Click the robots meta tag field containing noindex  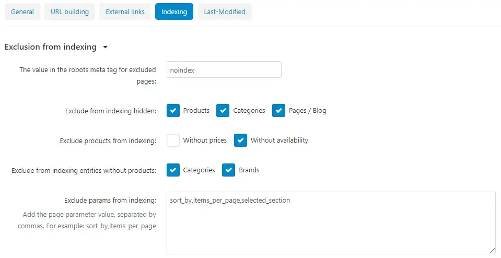[x=224, y=69]
